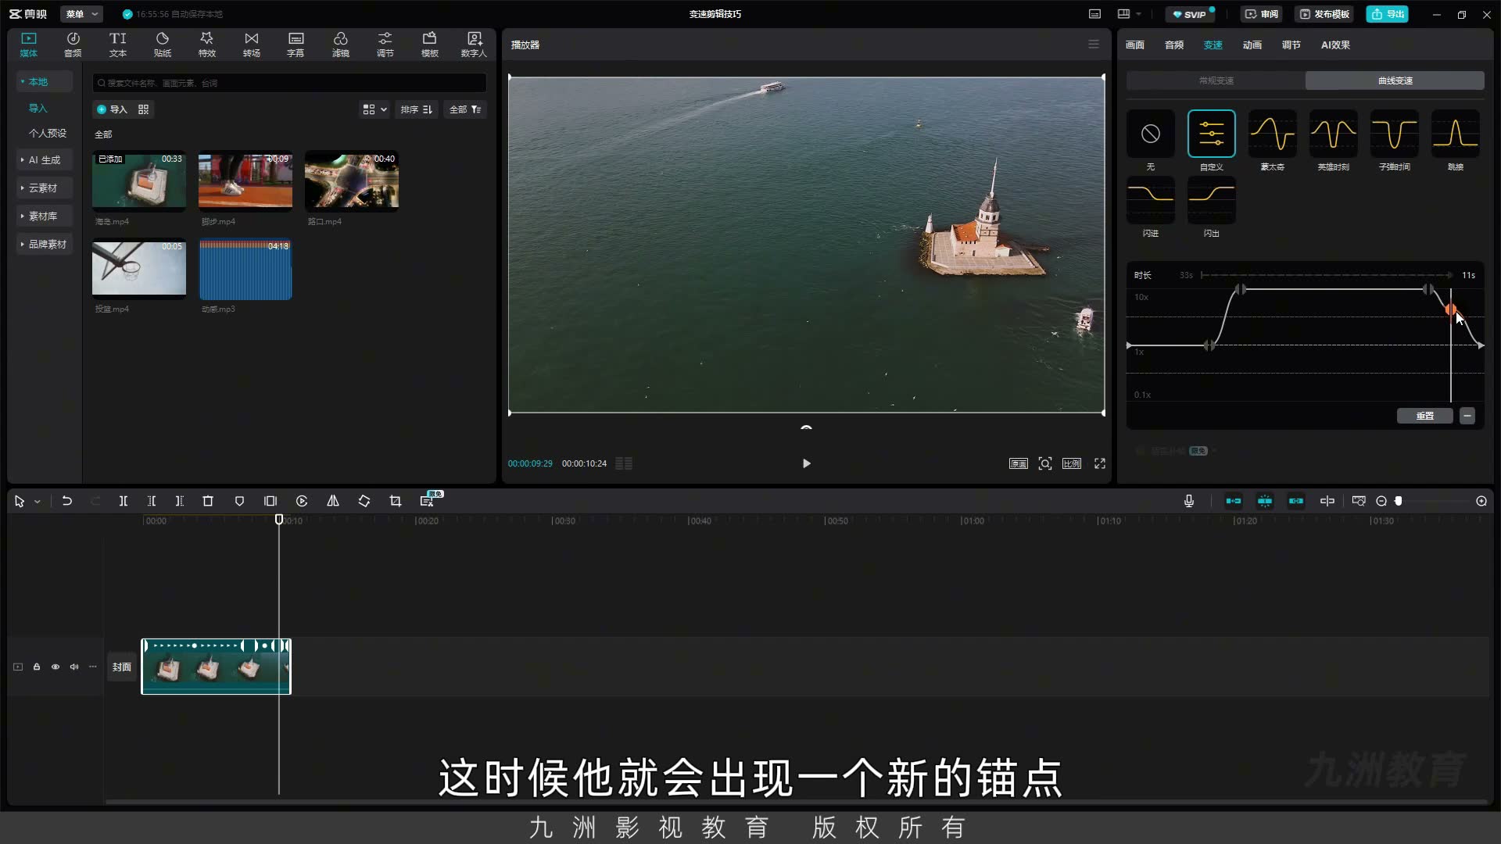Click the marker shield icon in timeline toolbar
The height and width of the screenshot is (844, 1501).
click(x=239, y=501)
